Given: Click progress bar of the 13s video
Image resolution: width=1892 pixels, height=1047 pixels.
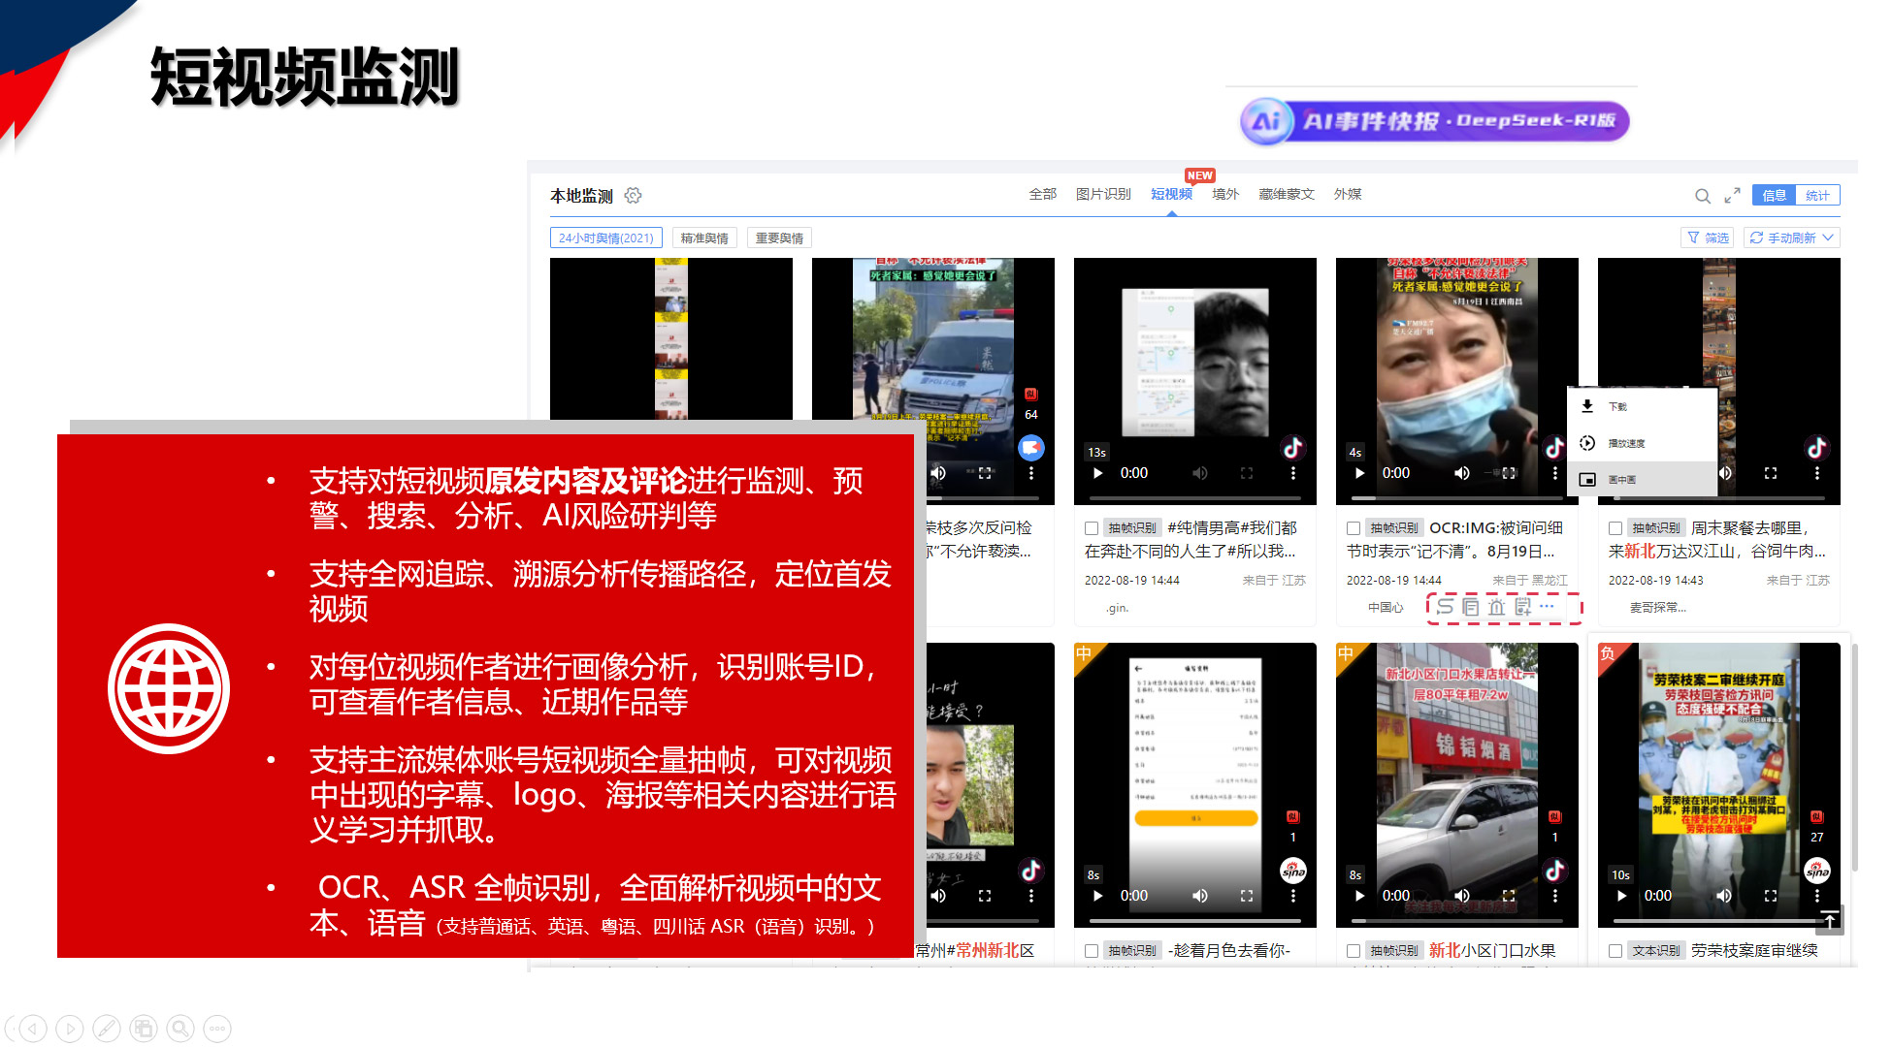Looking at the screenshot, I should point(1194,498).
